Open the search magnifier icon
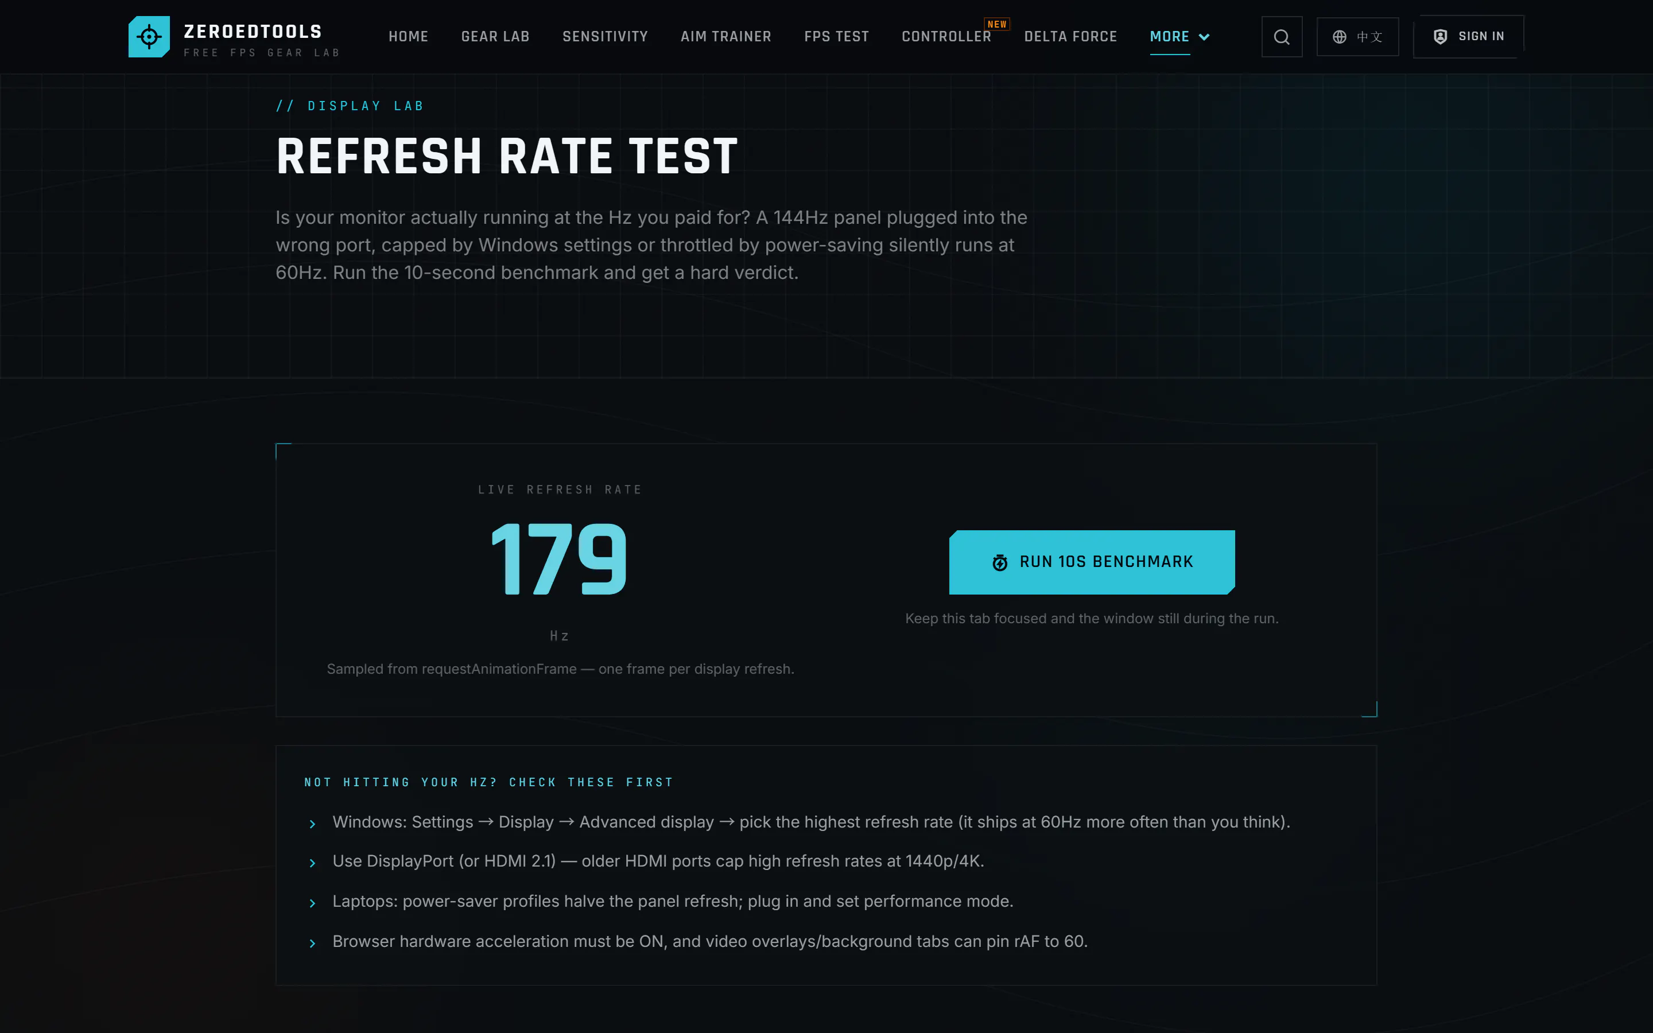Screen dimensions: 1653x1033 click(1282, 37)
